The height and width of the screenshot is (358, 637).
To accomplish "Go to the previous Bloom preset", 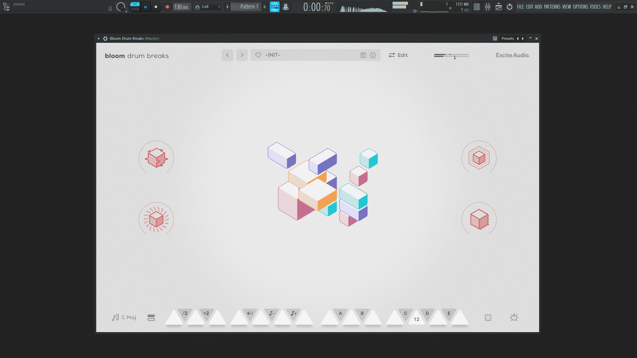I will coord(228,55).
